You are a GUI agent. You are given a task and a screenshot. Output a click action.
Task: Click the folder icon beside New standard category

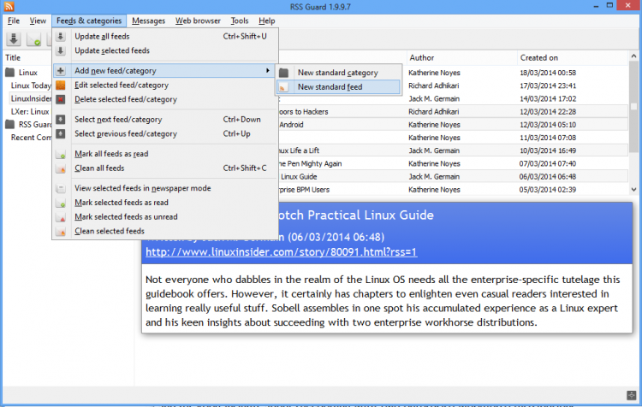tap(283, 73)
